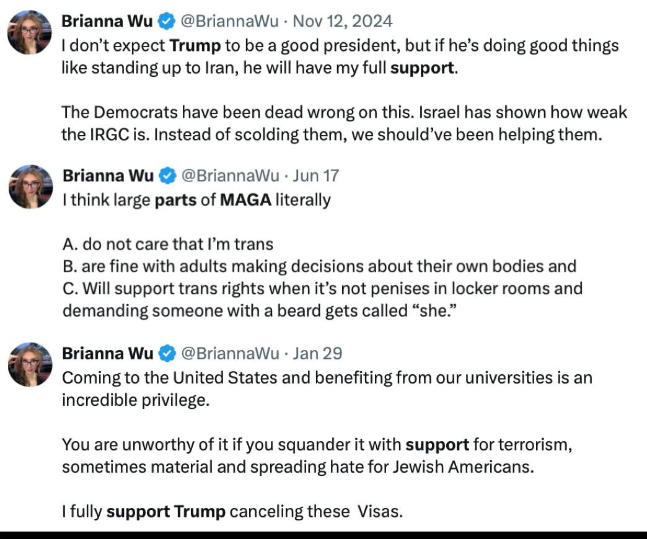
Task: Click the tweet text about standing up to Iran
Action: tap(340, 56)
